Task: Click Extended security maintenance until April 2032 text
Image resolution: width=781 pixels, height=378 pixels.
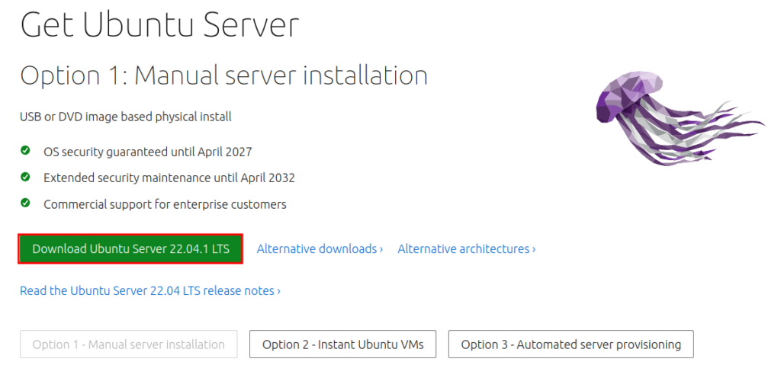Action: point(169,178)
